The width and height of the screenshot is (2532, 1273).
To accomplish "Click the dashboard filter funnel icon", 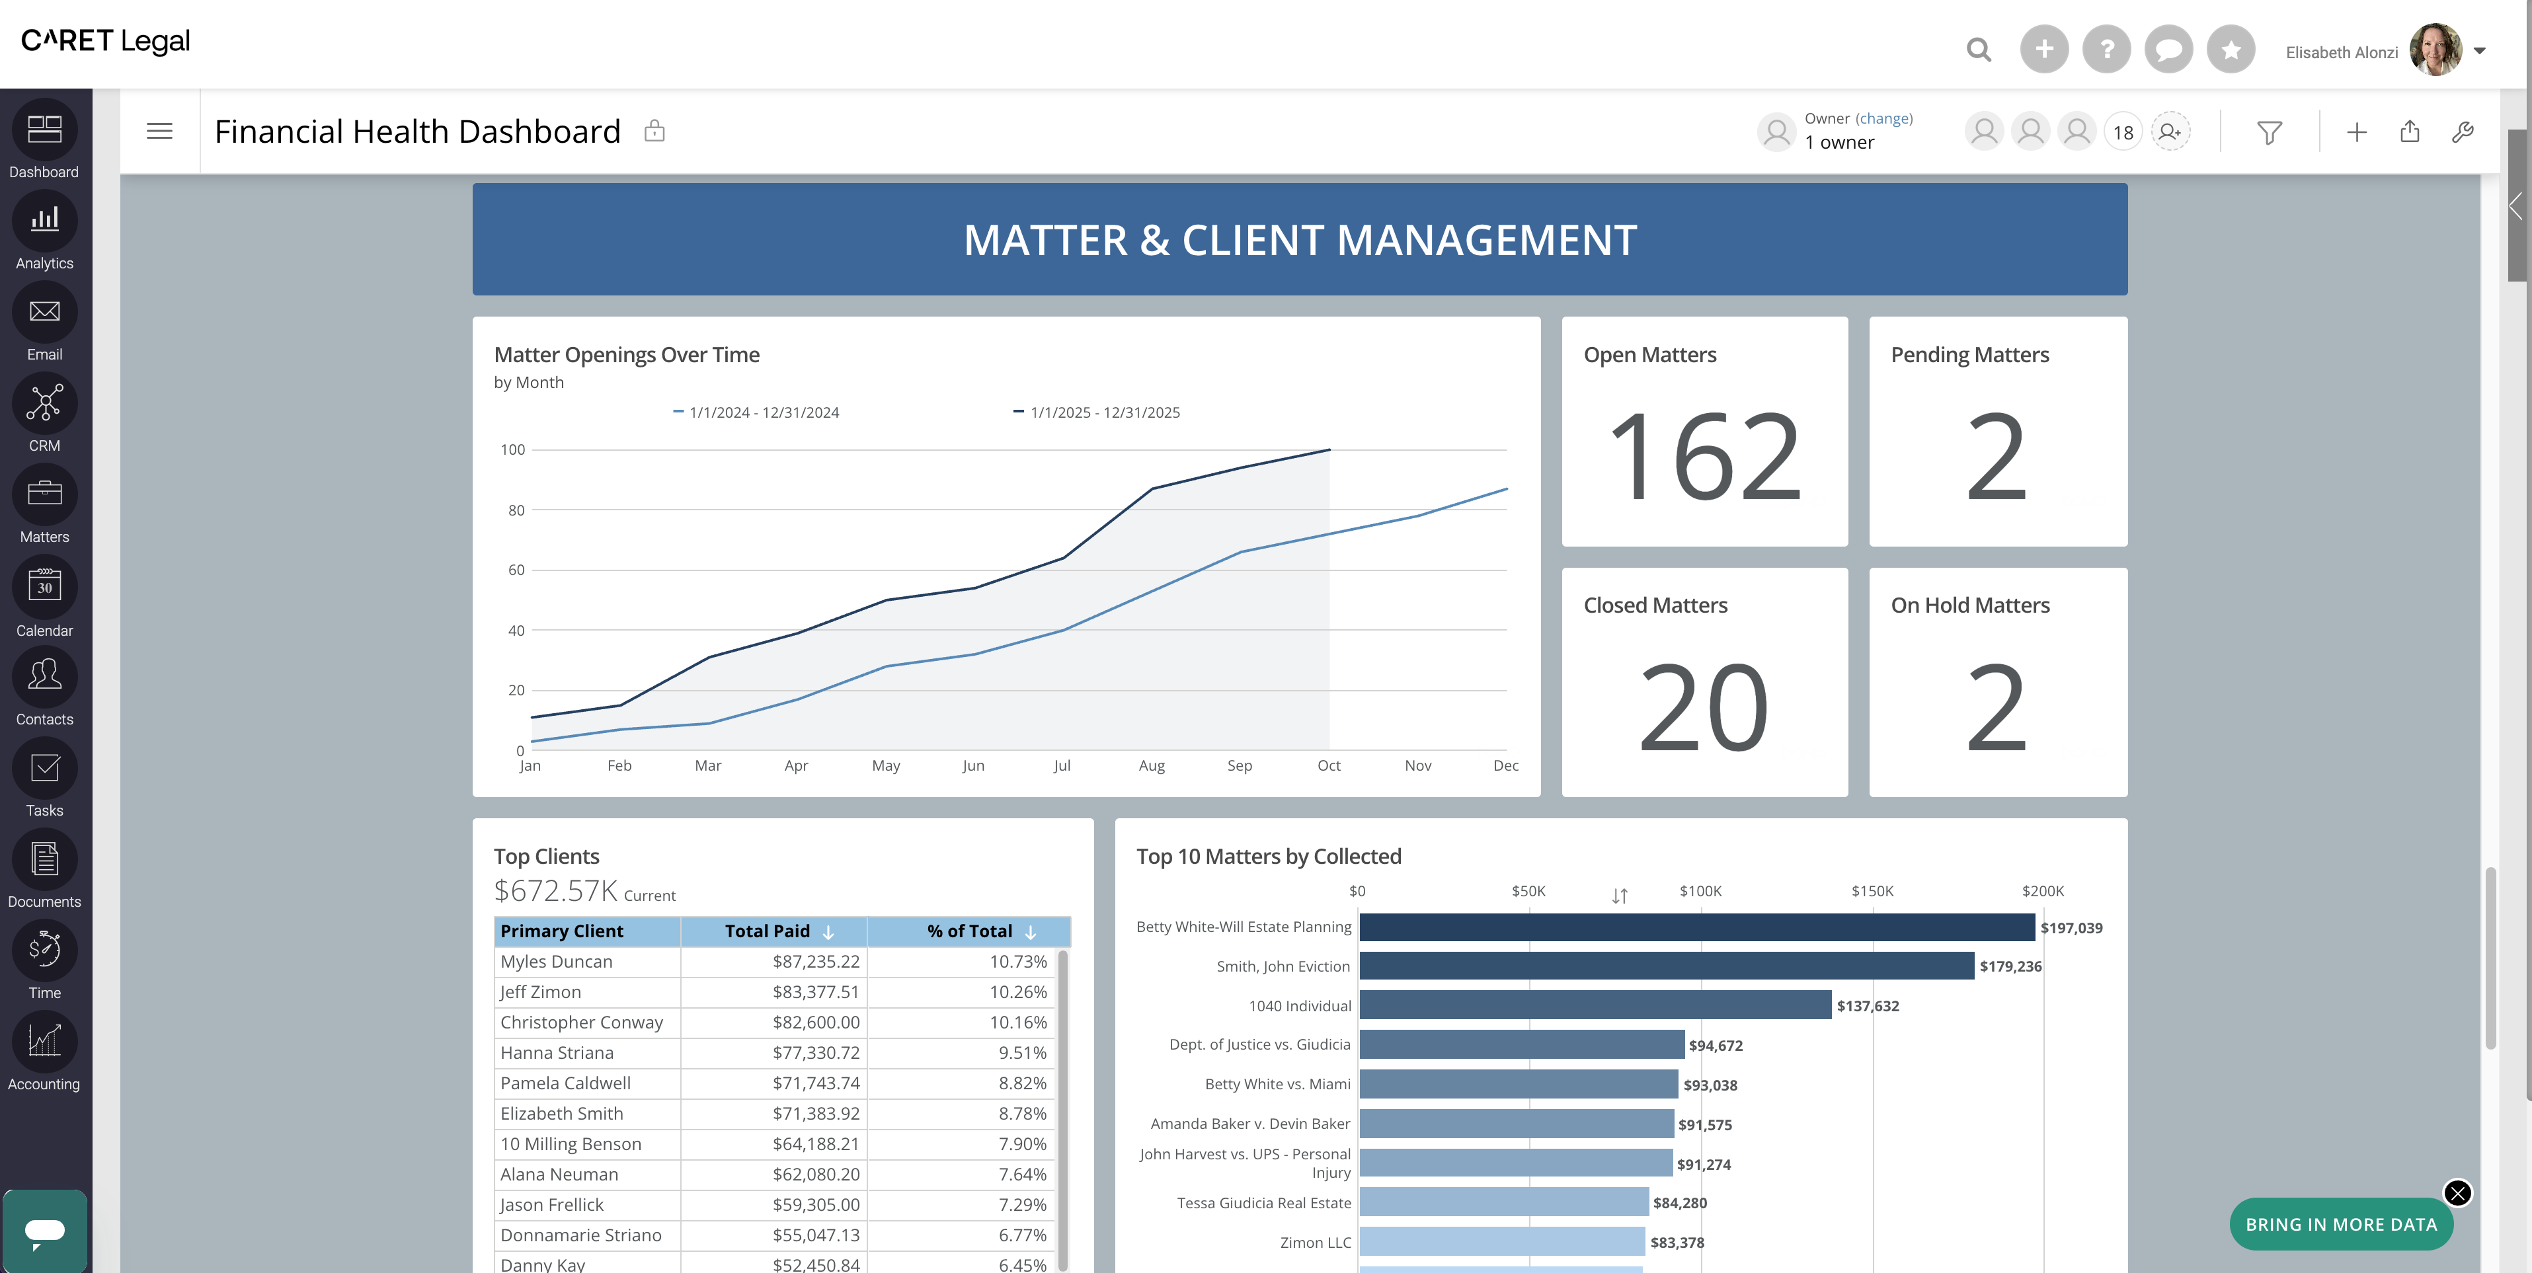I will [x=2269, y=133].
